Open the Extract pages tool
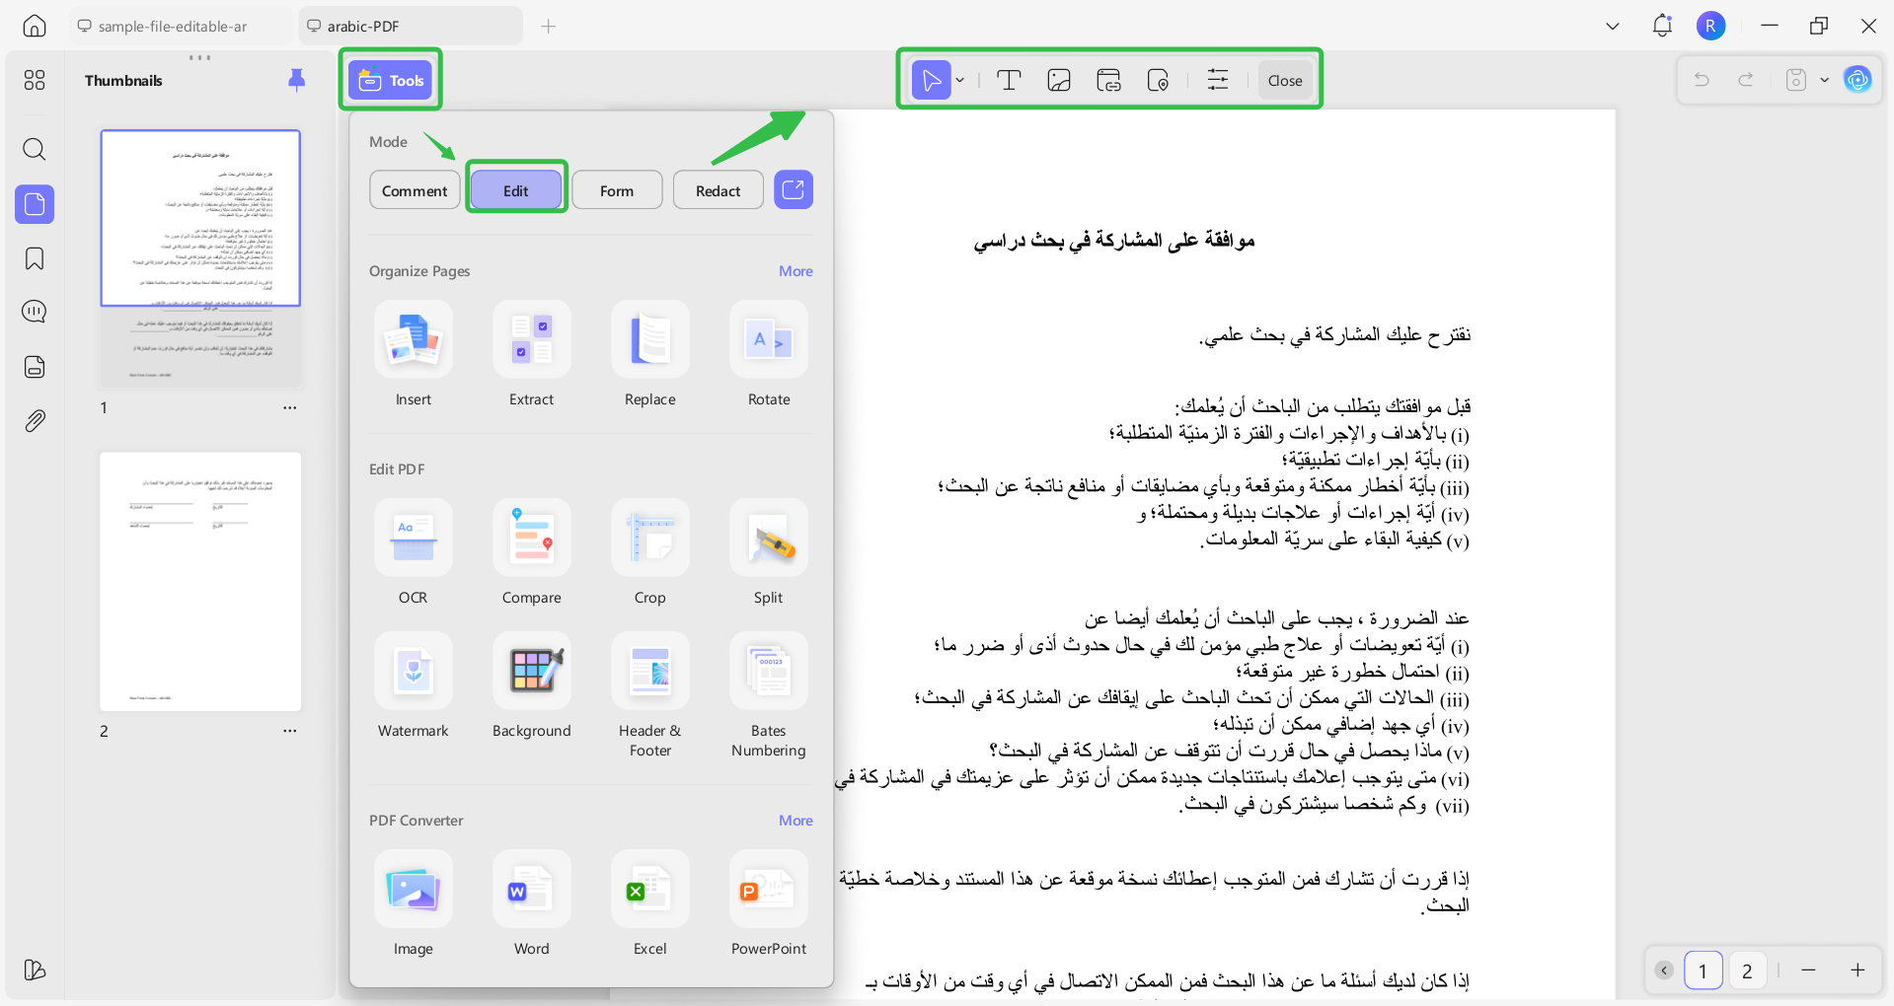Viewport: 1894px width, 1006px height. 532,354
